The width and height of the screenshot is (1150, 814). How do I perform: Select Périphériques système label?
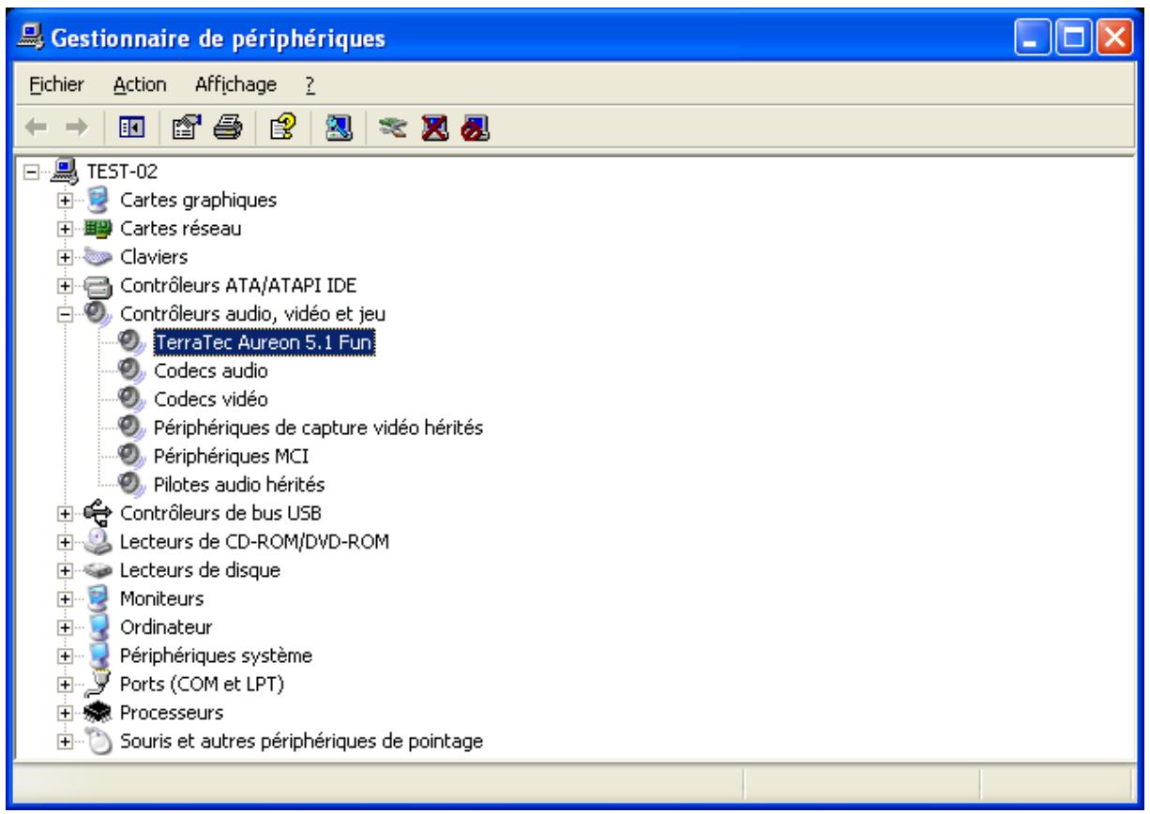[216, 656]
